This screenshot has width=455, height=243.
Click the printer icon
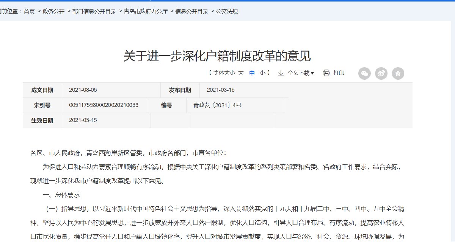326,73
